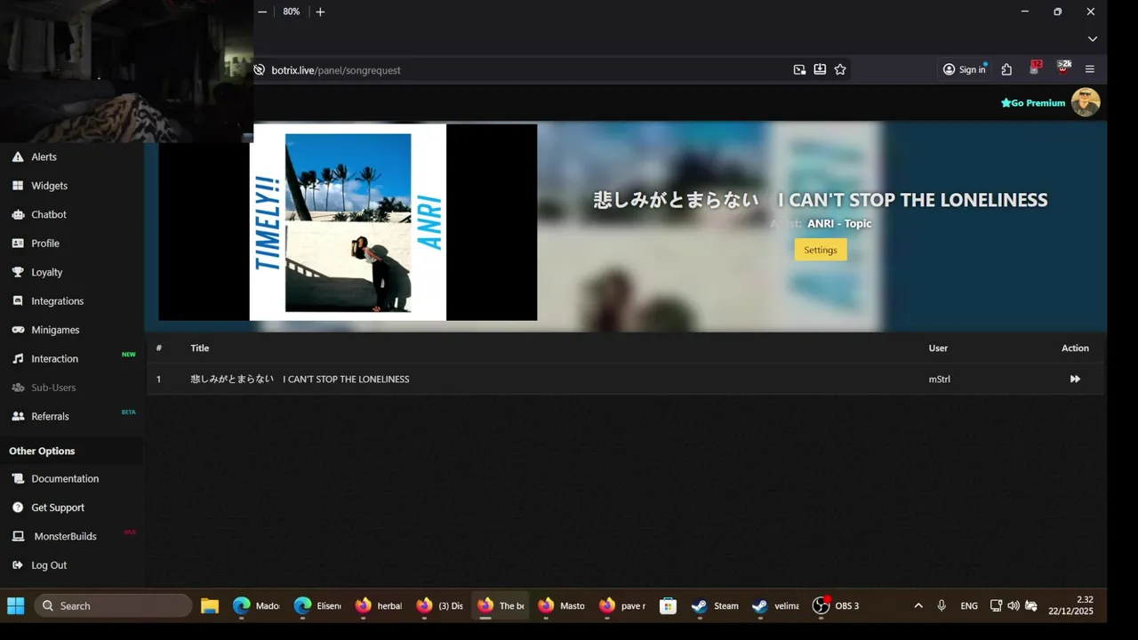Click the picture-in-picture icon in address bar

coord(799,69)
